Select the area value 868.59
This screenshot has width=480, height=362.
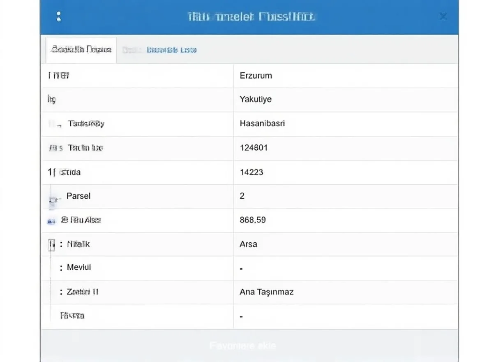coord(252,220)
